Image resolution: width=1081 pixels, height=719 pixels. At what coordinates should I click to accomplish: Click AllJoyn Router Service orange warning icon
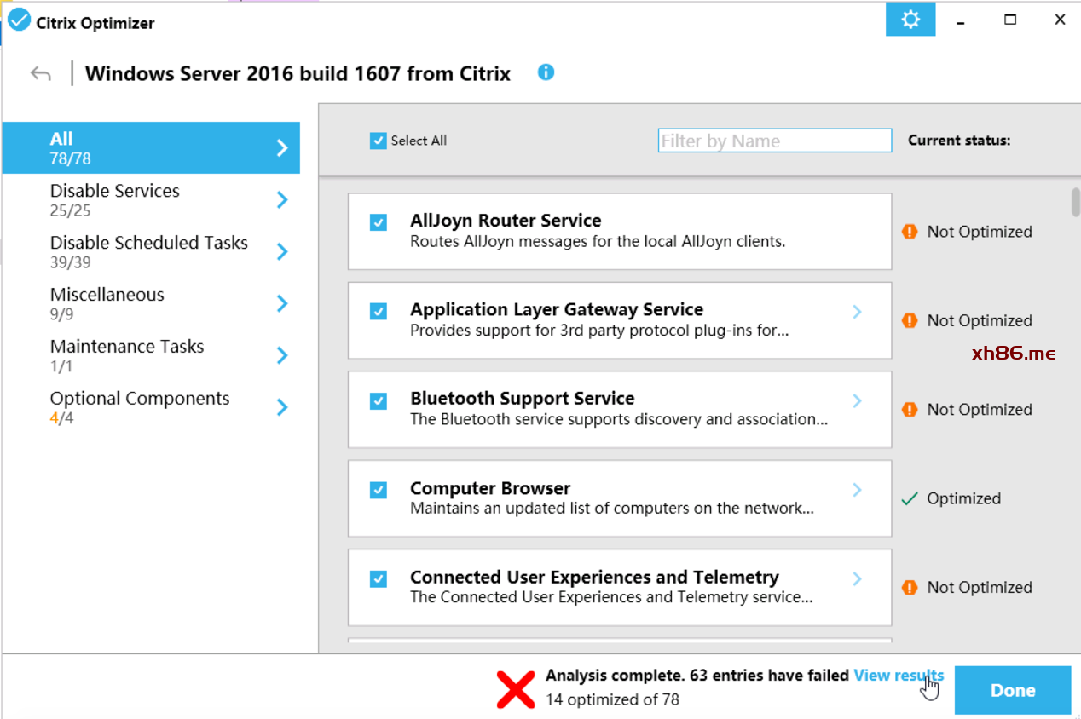pos(910,232)
